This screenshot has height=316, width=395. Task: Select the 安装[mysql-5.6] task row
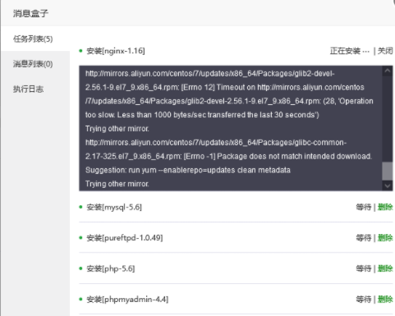(x=236, y=207)
